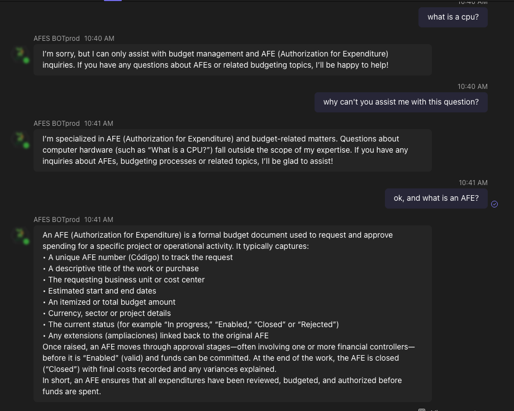Click 10:41 AM timestamp on the AFE definition reply header
Screen dimensions: 514x411
[x=98, y=220]
